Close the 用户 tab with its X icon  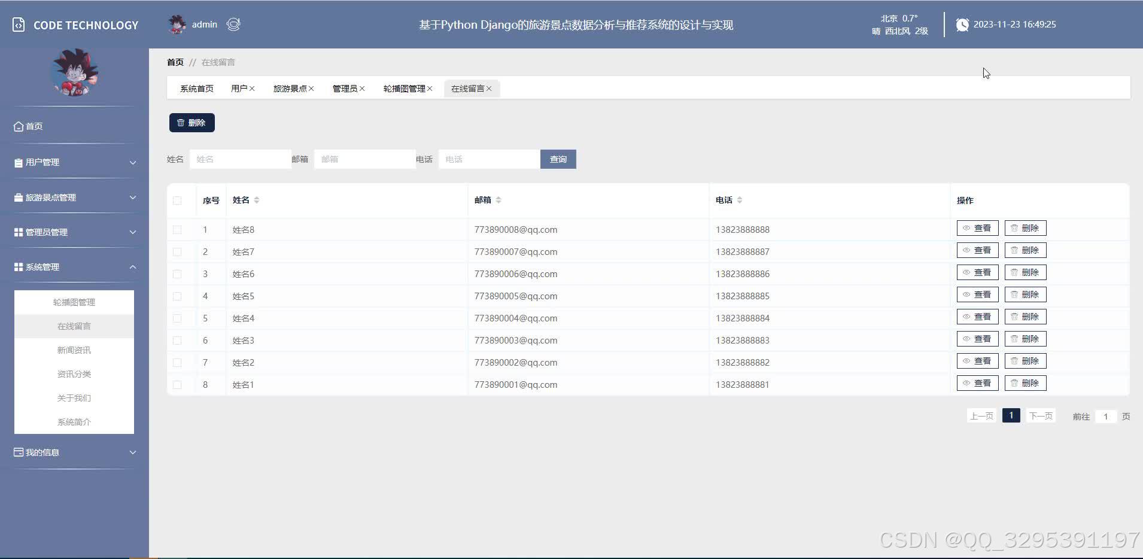point(252,89)
